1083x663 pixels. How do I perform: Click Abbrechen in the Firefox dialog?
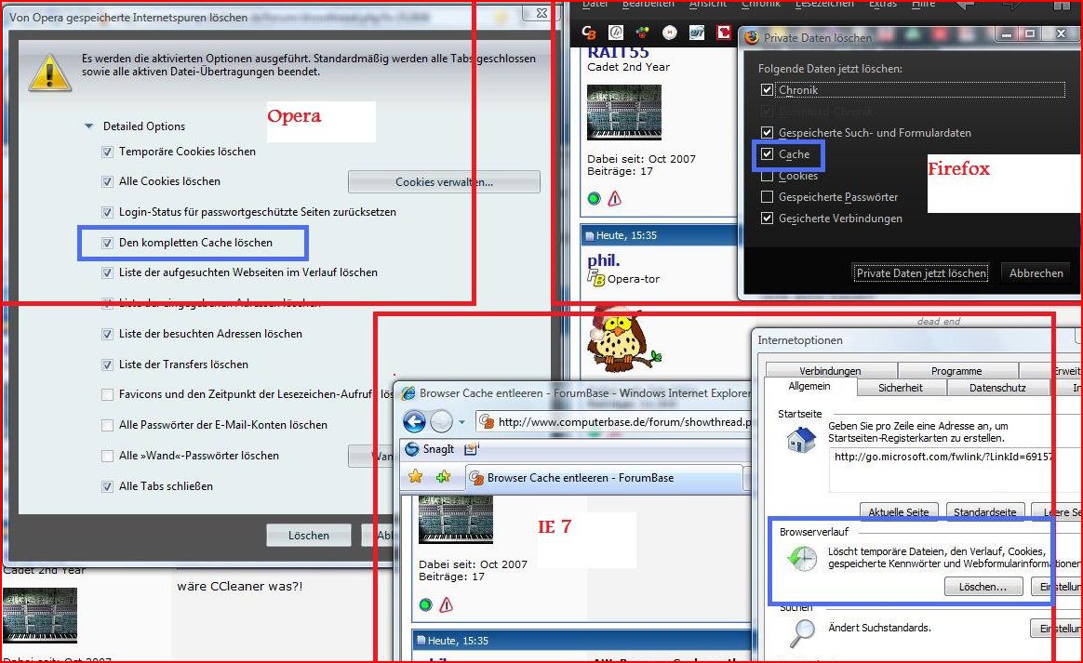click(1036, 272)
